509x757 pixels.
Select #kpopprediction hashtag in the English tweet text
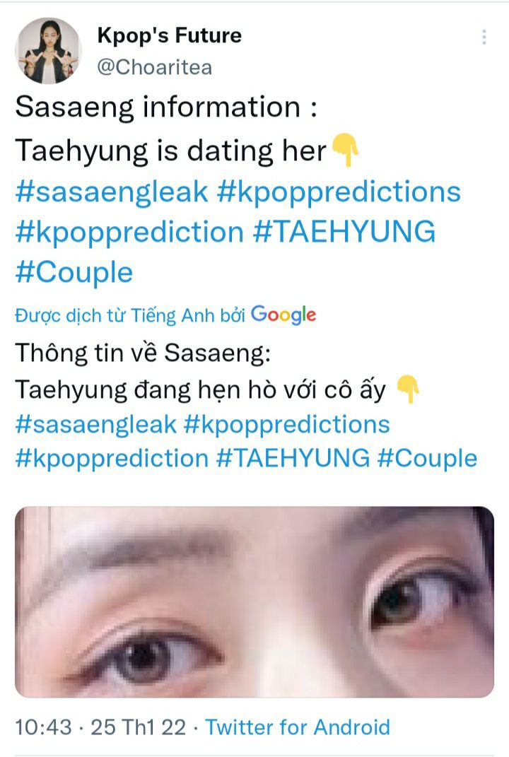click(129, 233)
